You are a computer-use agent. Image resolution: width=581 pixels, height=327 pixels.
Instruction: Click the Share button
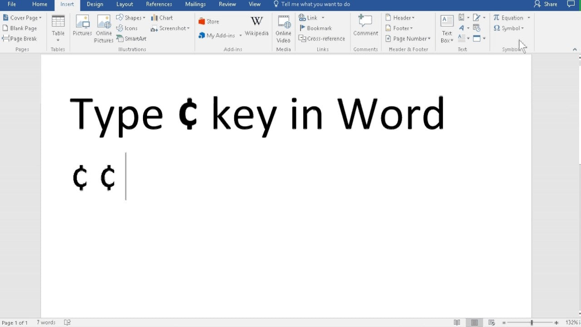[x=546, y=4]
